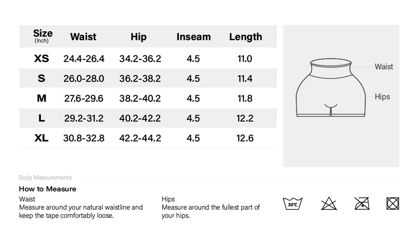This screenshot has width=418, height=238.
Task: Select the Inseam column header
Action: [193, 37]
